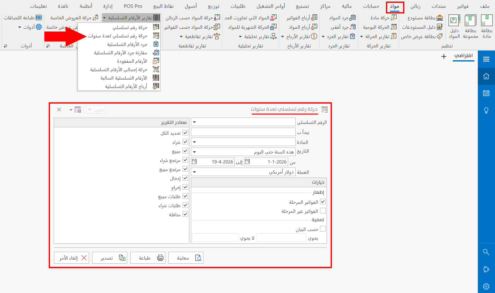Viewport: 495px width, 293px height.
Task: Open the 'إلى' end date calendar picker
Action: 194,162
